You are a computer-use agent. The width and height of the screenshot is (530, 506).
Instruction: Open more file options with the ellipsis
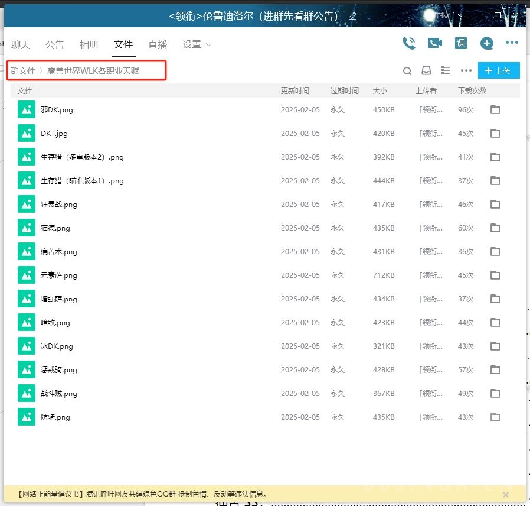point(466,70)
